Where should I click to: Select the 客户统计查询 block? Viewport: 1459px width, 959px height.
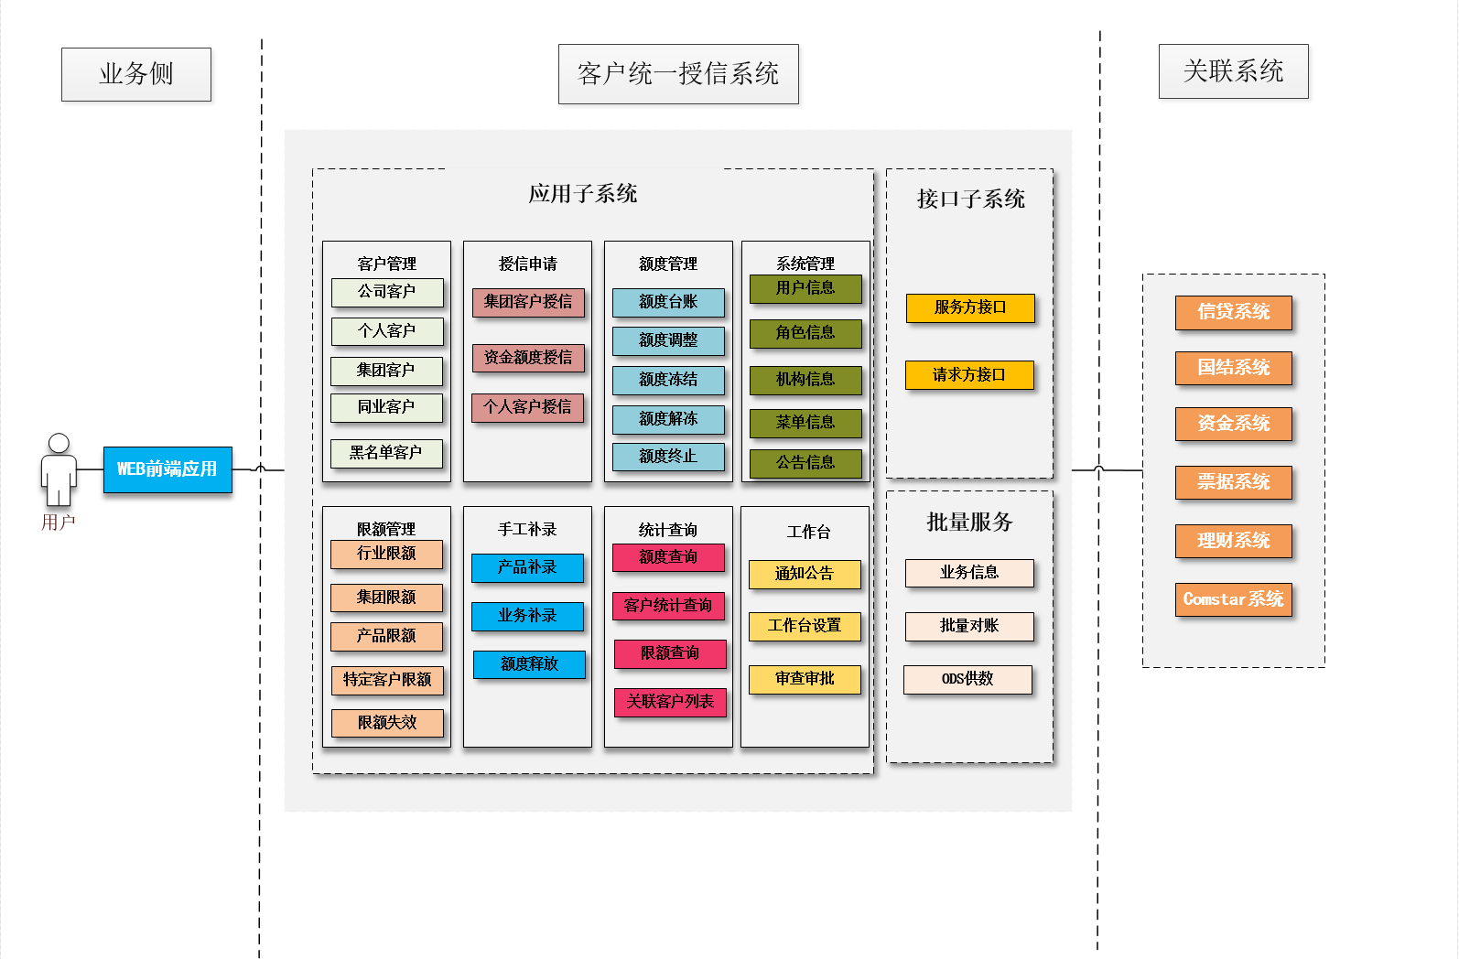point(668,606)
